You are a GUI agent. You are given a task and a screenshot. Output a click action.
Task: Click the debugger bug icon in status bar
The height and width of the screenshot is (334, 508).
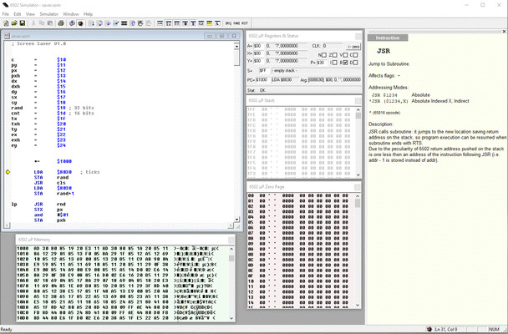pyautogui.click(x=429, y=329)
